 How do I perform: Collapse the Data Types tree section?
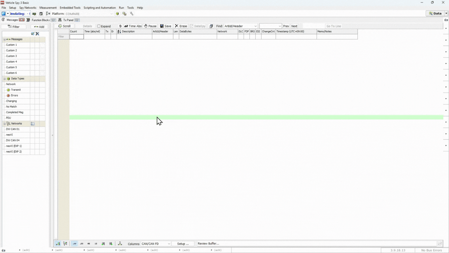[5, 79]
